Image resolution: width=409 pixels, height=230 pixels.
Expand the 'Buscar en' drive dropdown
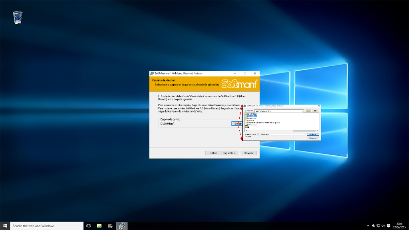click(x=302, y=111)
